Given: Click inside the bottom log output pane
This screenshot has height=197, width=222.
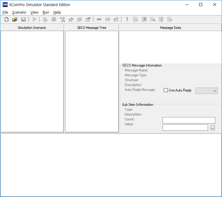Looking at the screenshot, I should [111, 165].
